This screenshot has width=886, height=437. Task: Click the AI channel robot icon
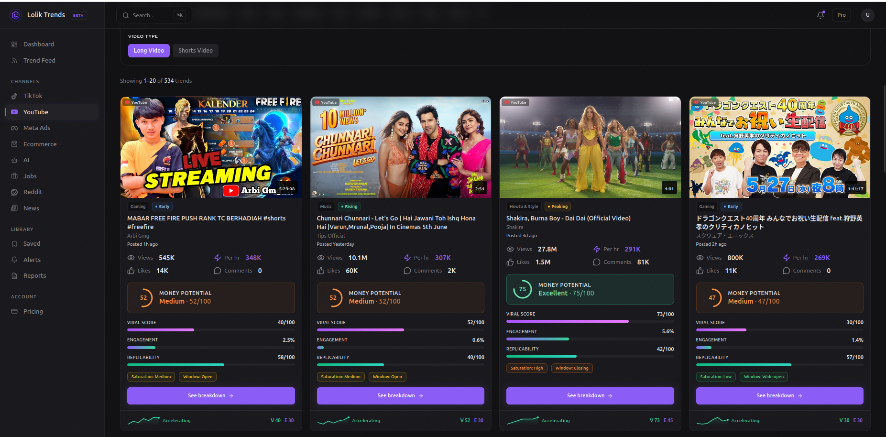point(14,160)
